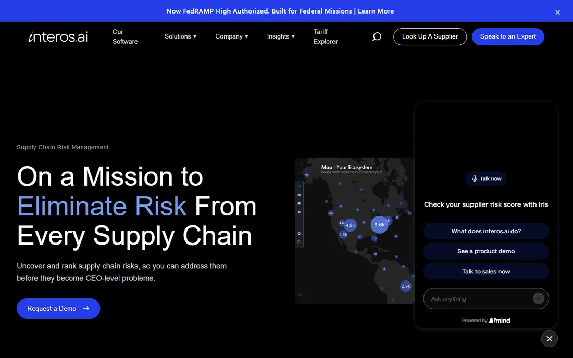Click Look Up A Supplier button
This screenshot has width=573, height=358.
click(x=430, y=36)
